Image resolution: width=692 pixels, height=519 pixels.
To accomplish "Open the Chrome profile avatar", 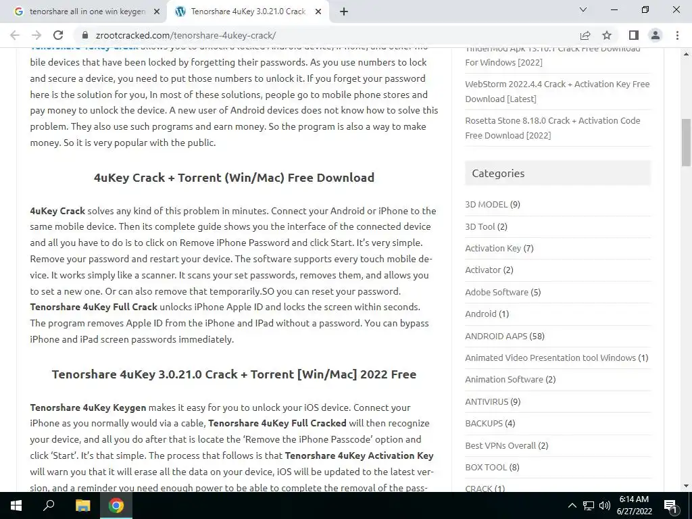I will click(656, 35).
